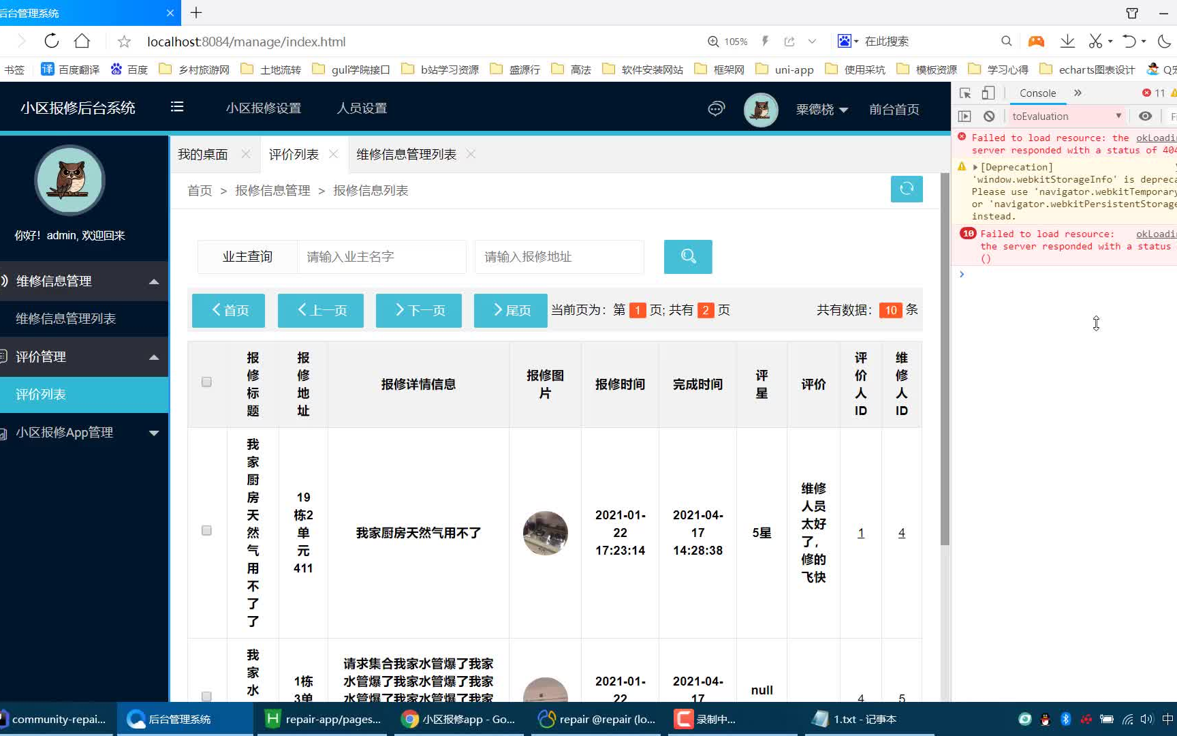Expand the 小区报修App管理 sidebar section
This screenshot has height=736, width=1177.
84,432
